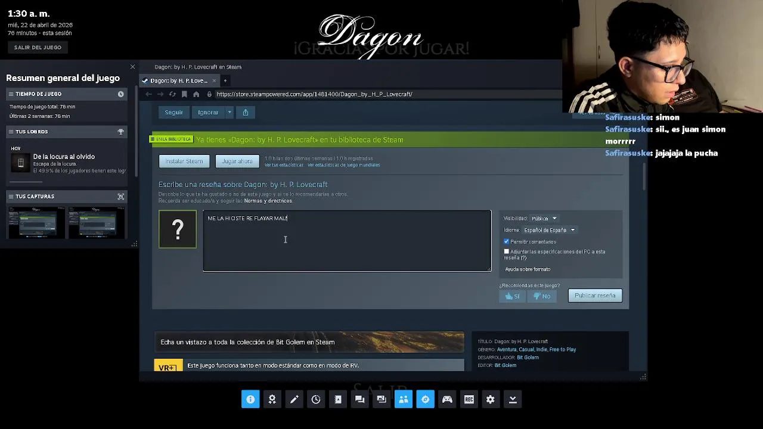Click the review text area
Screen dimensions: 763x429
(347, 241)
